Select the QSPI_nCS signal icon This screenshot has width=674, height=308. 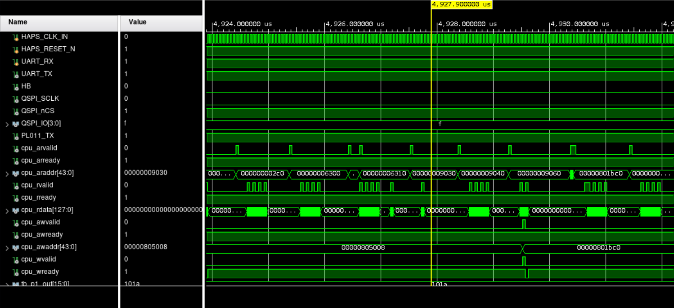tap(15, 111)
